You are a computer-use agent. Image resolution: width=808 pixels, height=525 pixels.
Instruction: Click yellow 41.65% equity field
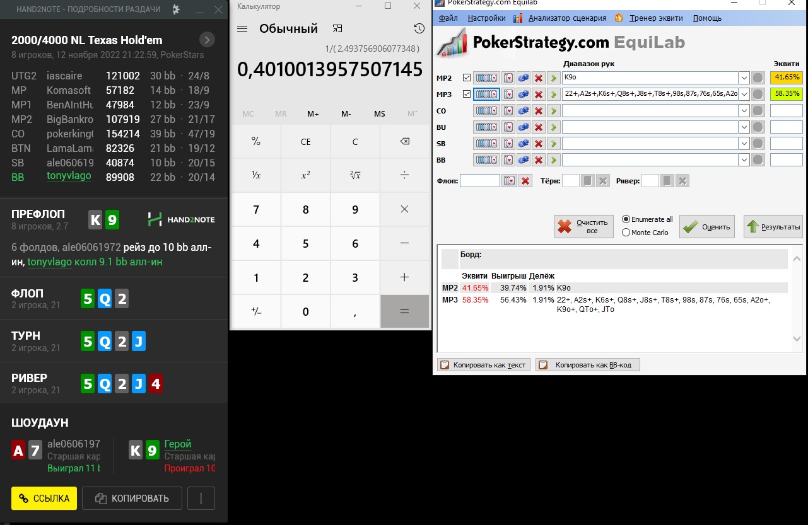(x=787, y=78)
